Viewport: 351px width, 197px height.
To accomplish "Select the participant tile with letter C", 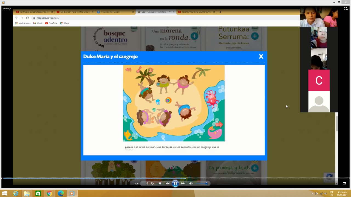I will [x=319, y=80].
